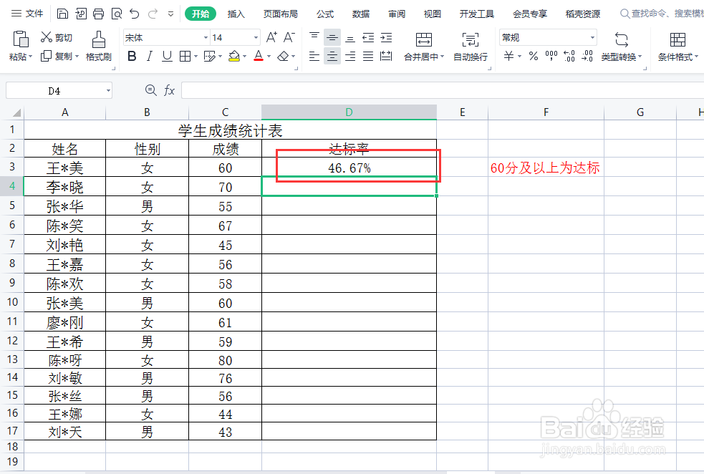Viewport: 704px width, 474px height.
Task: Switch to the 插入 ribbon tab
Action: 237,13
